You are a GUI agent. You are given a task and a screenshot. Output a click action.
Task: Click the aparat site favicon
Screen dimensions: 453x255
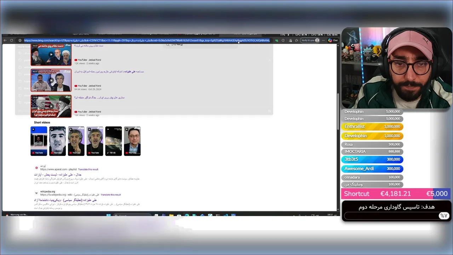pyautogui.click(x=36, y=168)
